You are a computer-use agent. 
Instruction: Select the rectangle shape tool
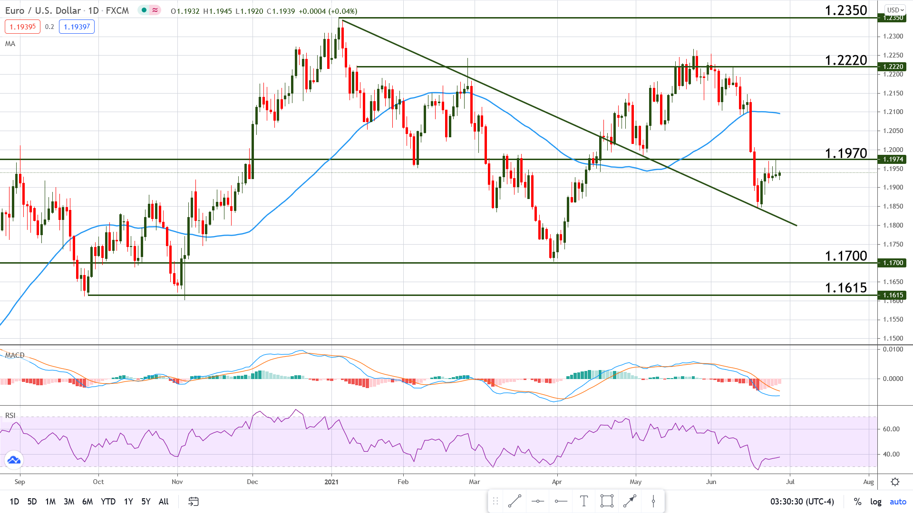607,501
